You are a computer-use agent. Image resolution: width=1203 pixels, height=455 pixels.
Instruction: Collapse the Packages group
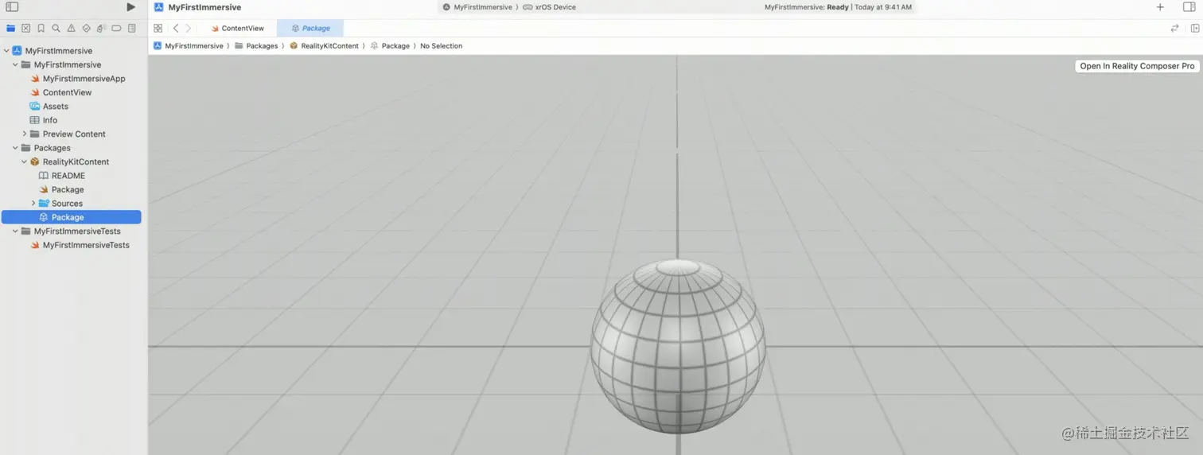point(15,148)
